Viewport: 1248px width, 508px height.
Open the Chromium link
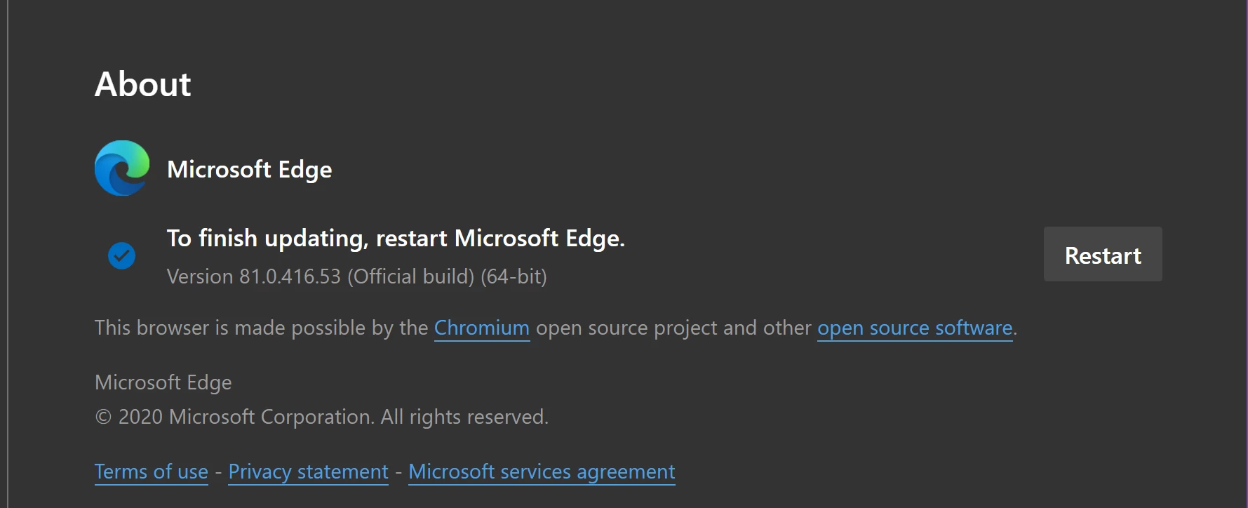point(481,328)
